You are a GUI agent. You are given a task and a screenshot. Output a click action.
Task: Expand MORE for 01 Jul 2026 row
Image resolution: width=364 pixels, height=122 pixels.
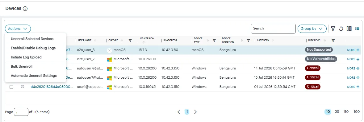click(x=353, y=87)
